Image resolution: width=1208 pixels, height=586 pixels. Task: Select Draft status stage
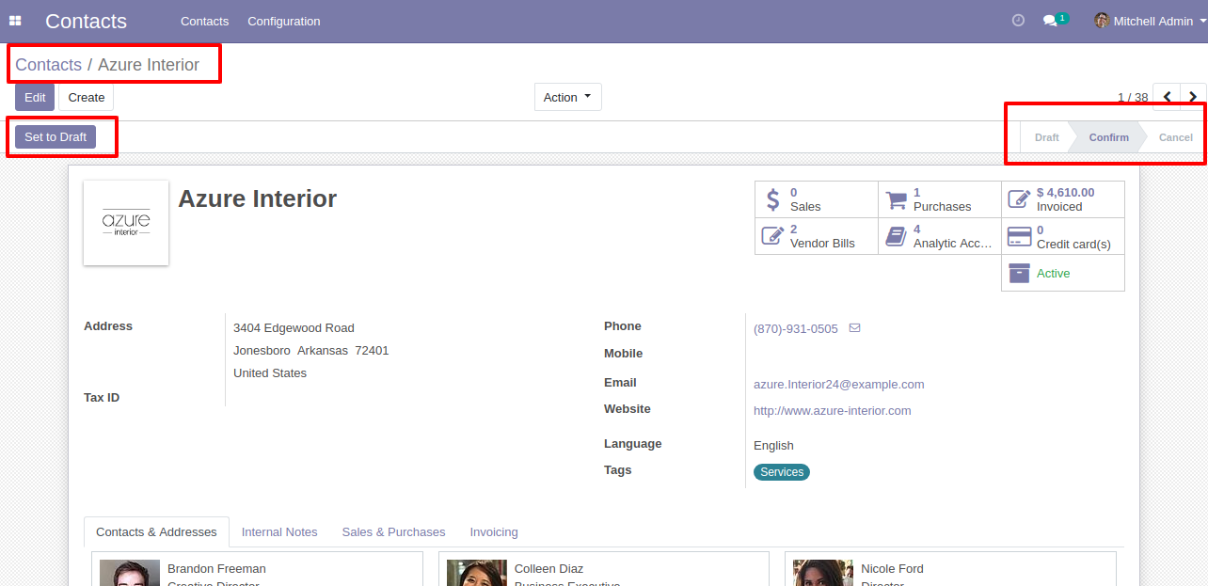click(x=1046, y=137)
